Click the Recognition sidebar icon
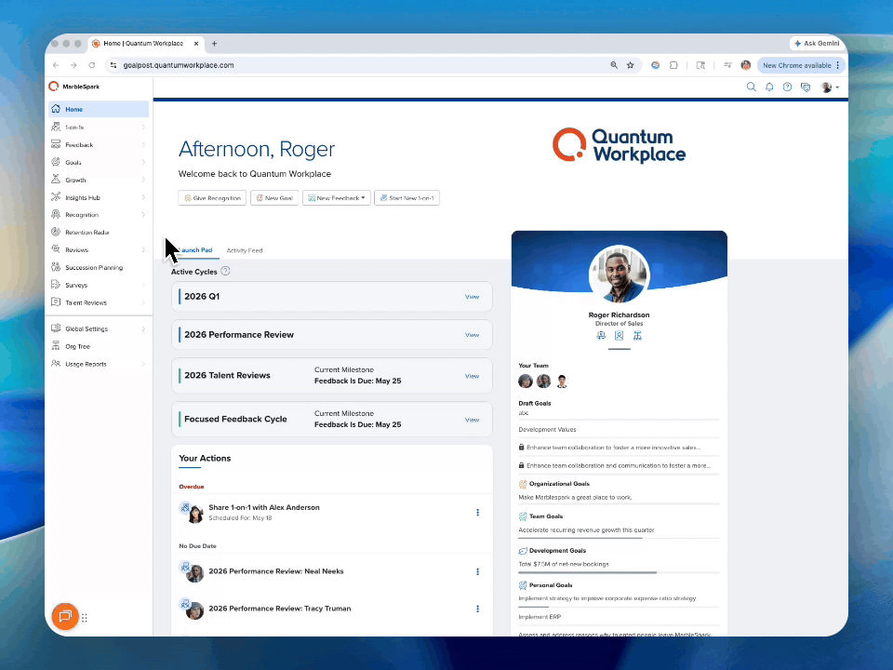The width and height of the screenshot is (893, 670). tap(56, 215)
